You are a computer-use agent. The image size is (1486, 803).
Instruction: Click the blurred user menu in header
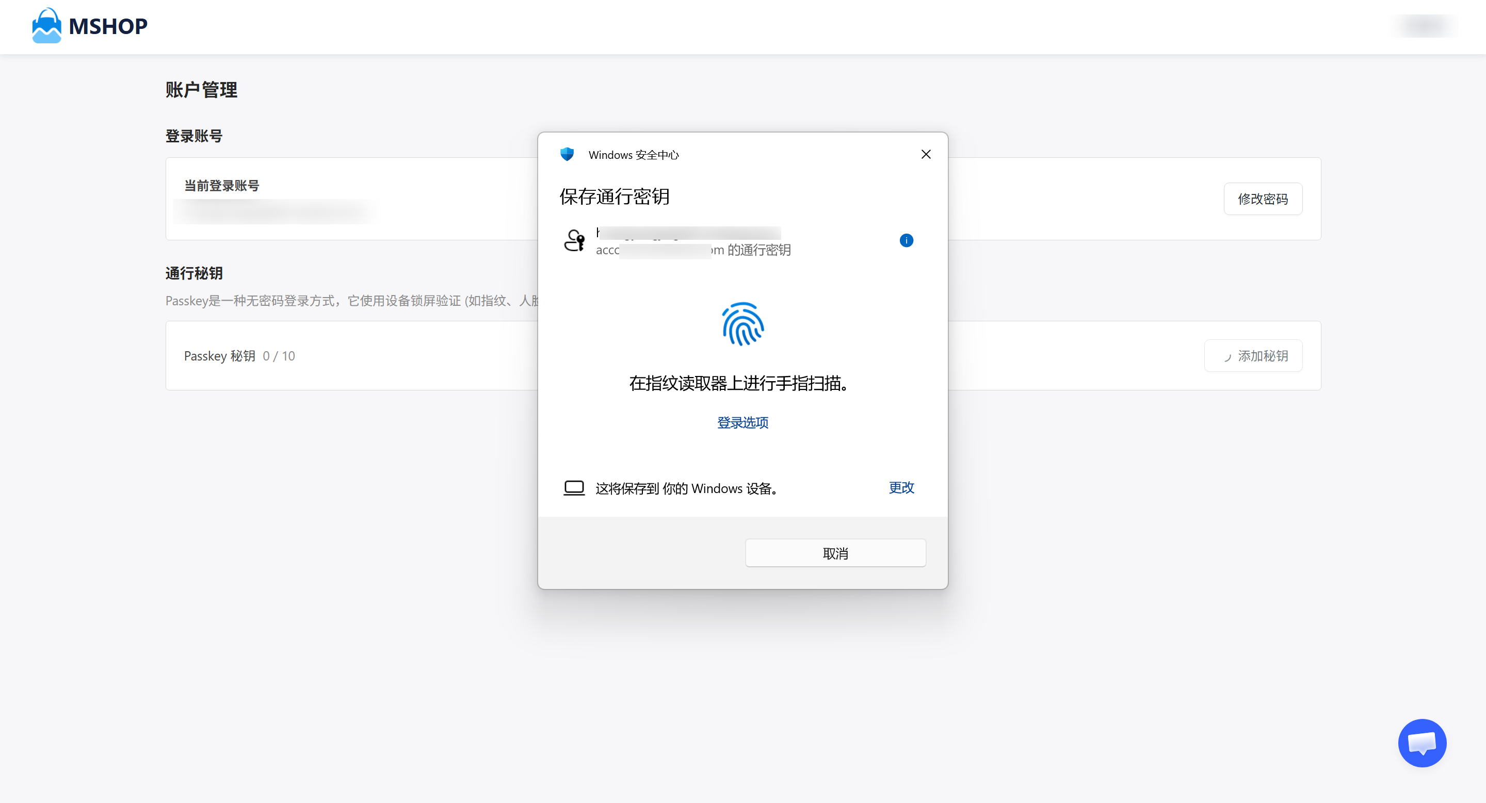[1425, 26]
